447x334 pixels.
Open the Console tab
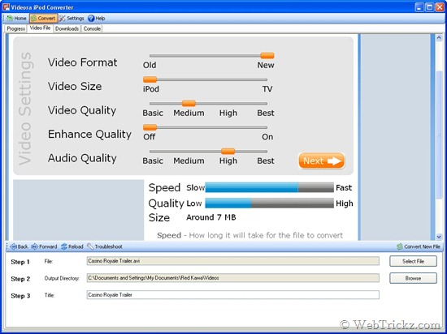coord(92,28)
